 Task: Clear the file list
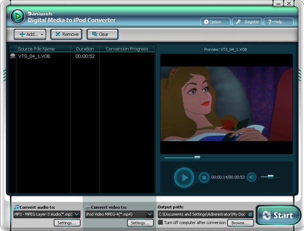tap(102, 34)
